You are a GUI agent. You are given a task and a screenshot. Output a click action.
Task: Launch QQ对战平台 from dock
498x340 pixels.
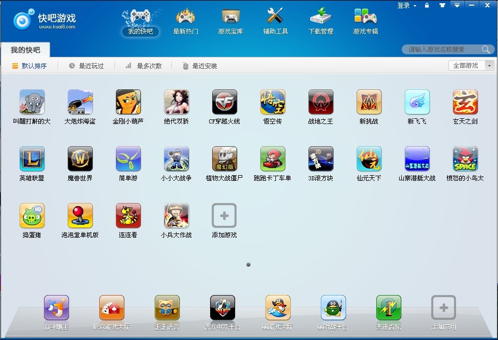click(x=333, y=307)
